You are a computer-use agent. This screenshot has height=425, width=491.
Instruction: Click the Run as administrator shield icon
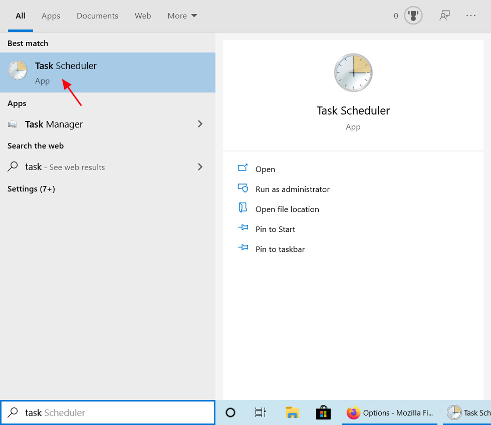tap(242, 188)
